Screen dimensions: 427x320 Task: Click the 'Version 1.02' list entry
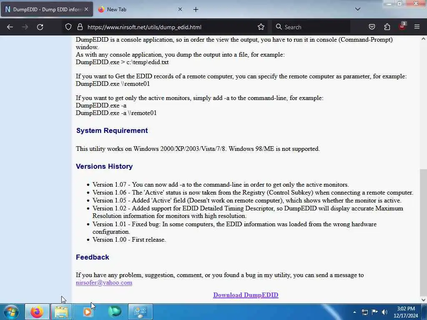(x=248, y=212)
